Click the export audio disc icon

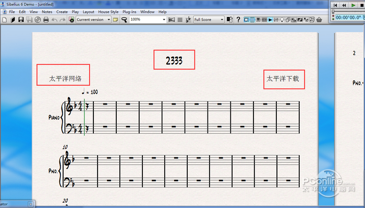pyautogui.click(x=38, y=20)
